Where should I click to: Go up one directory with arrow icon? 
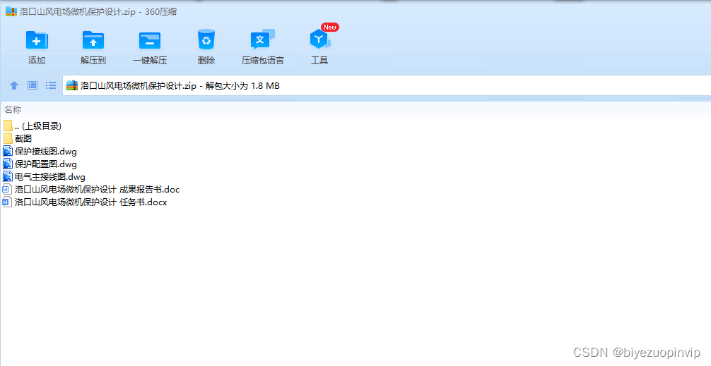coord(14,85)
